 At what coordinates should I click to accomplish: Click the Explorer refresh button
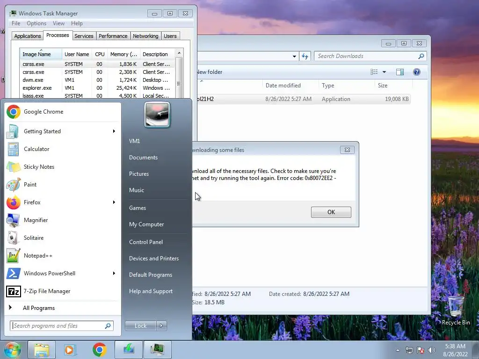click(305, 56)
